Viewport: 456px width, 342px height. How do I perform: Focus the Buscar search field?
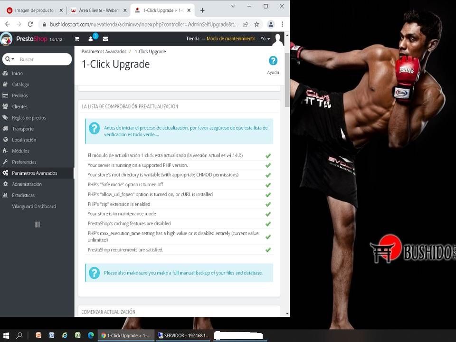point(44,59)
